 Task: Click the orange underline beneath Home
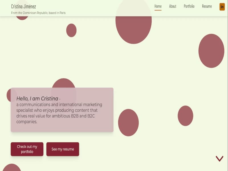[158, 10]
